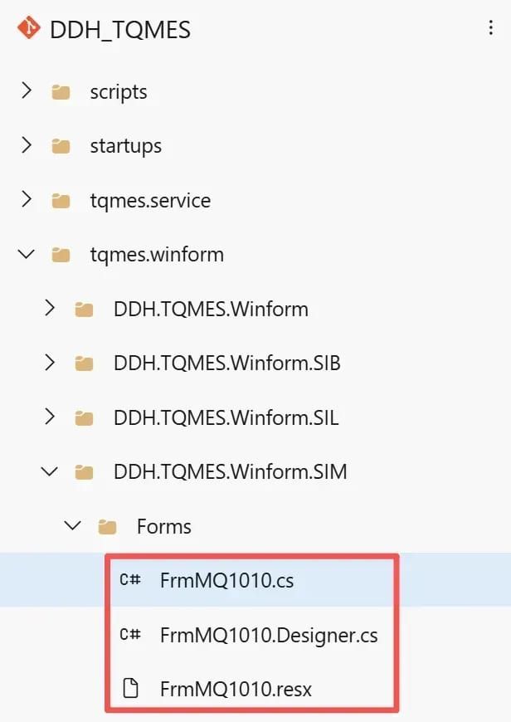Expand DDH.TQMES.Winform.SIB chevron

click(50, 363)
